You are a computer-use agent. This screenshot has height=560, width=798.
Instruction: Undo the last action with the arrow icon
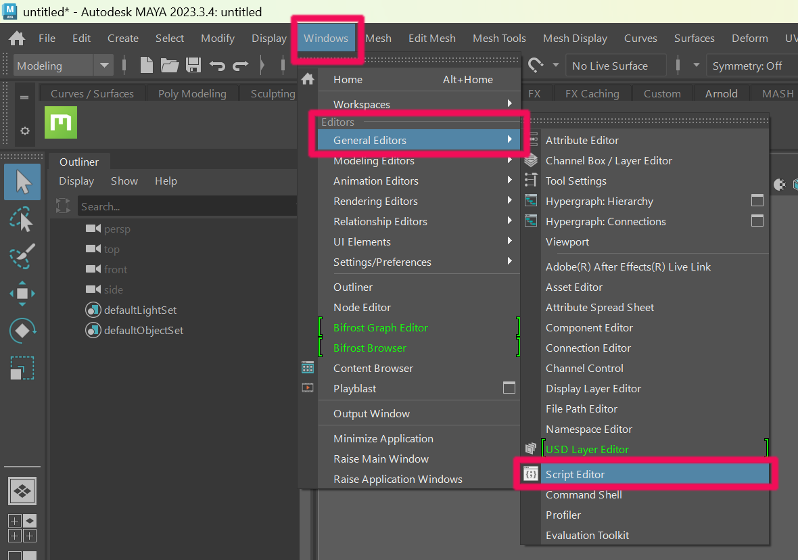click(218, 65)
